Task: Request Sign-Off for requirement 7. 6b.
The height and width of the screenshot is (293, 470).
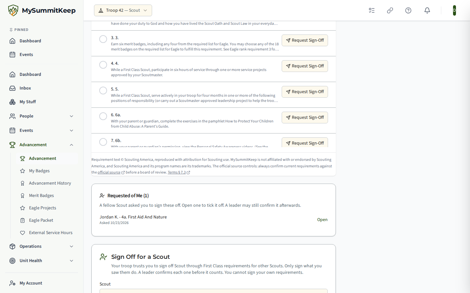Action: click(x=305, y=143)
